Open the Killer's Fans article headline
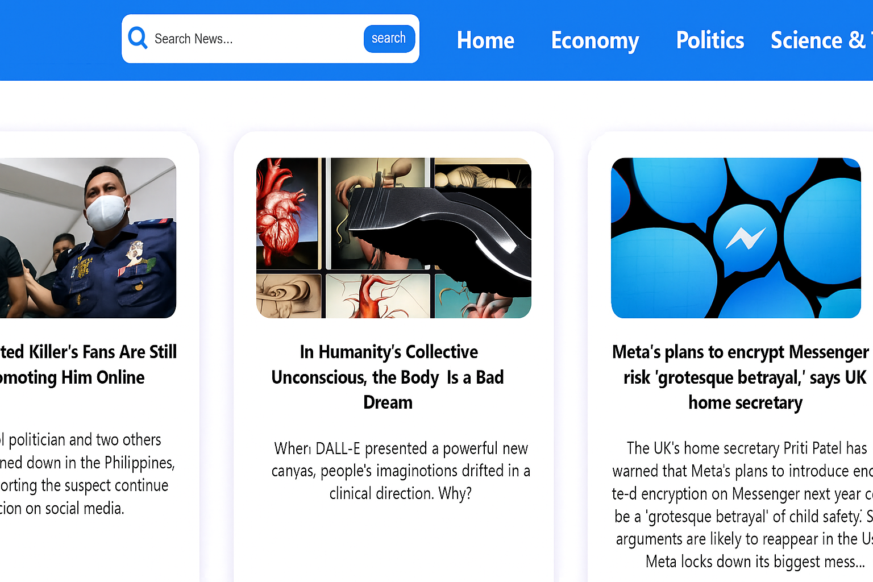 (x=88, y=364)
